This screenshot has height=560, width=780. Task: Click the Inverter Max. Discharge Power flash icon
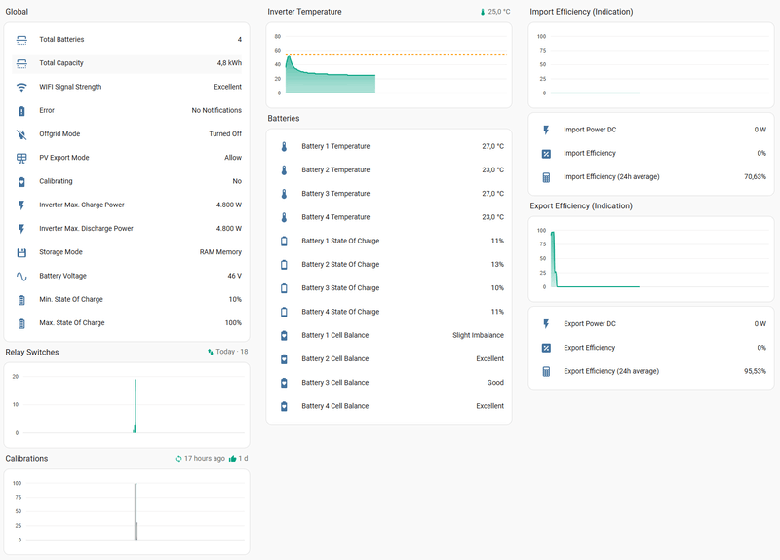[x=21, y=229]
